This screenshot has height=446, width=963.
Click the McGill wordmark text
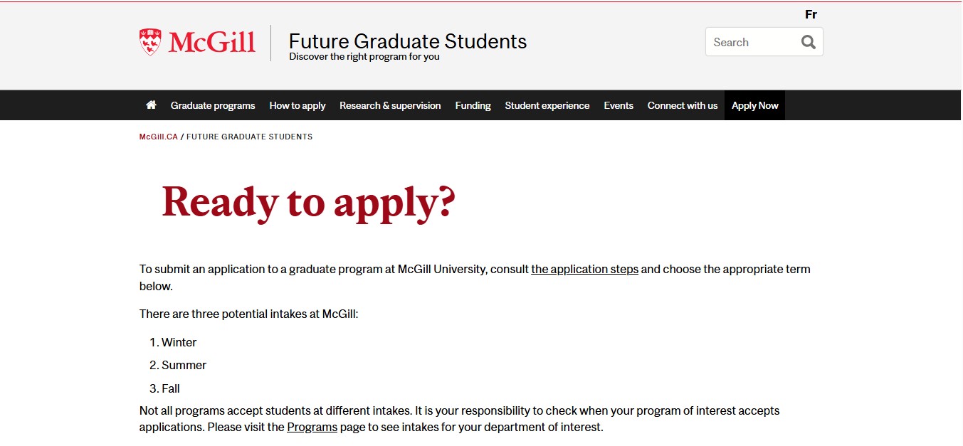tap(211, 42)
